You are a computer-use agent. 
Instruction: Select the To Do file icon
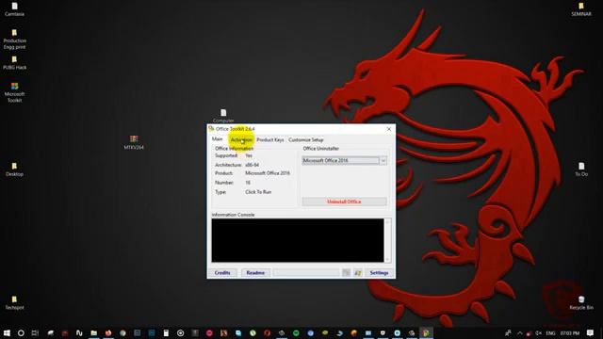(x=581, y=169)
